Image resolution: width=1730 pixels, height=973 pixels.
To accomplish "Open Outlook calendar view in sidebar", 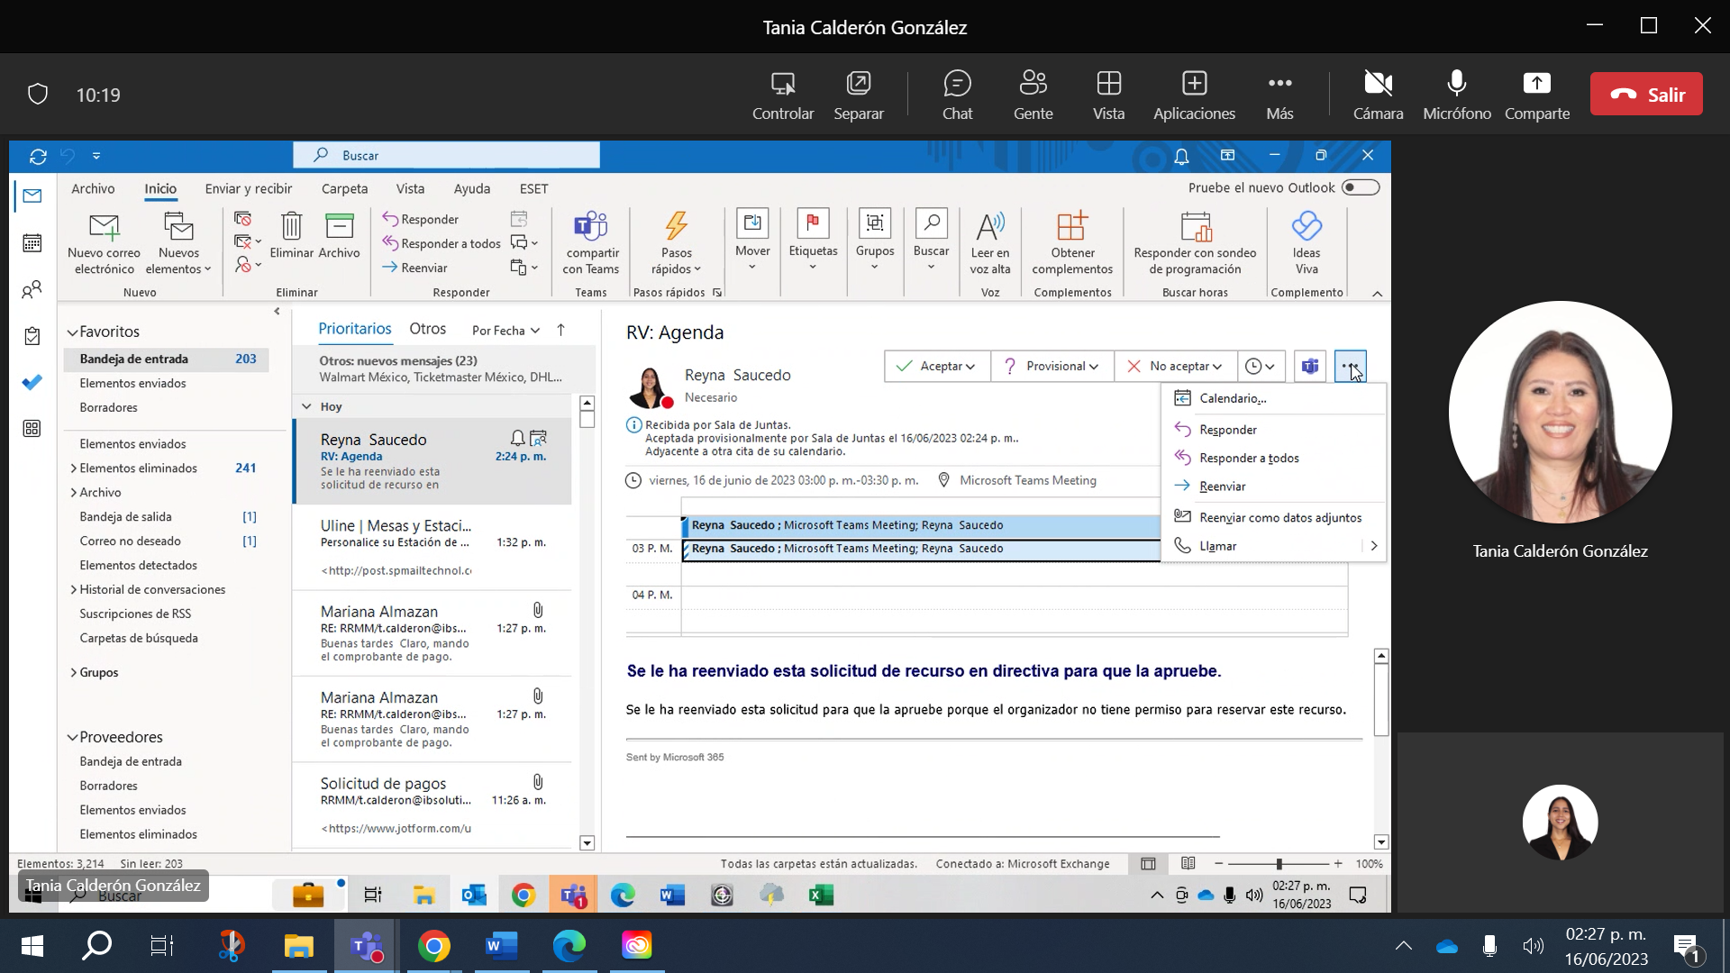I will click(x=32, y=243).
